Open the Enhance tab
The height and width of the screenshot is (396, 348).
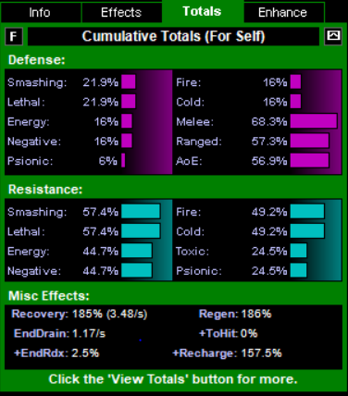283,13
